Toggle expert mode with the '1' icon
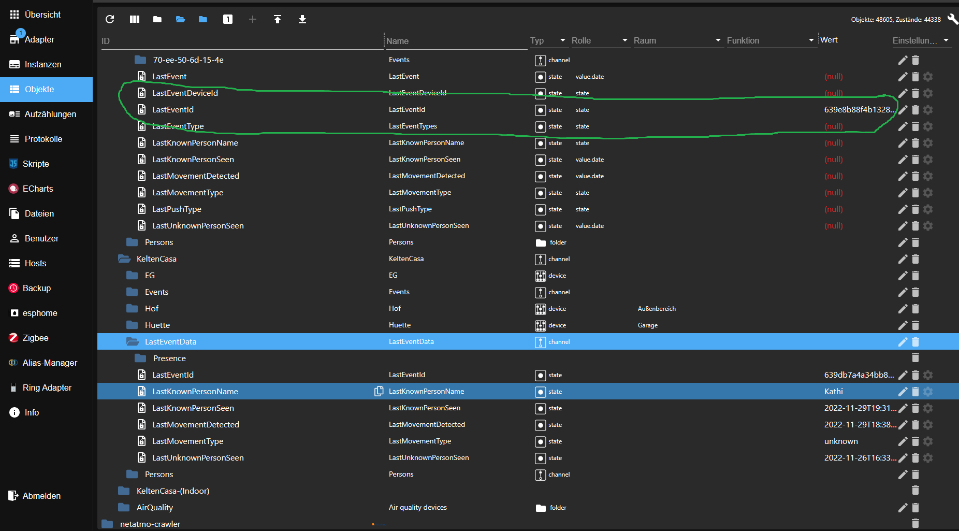Screen dimensions: 959x531 coord(227,19)
